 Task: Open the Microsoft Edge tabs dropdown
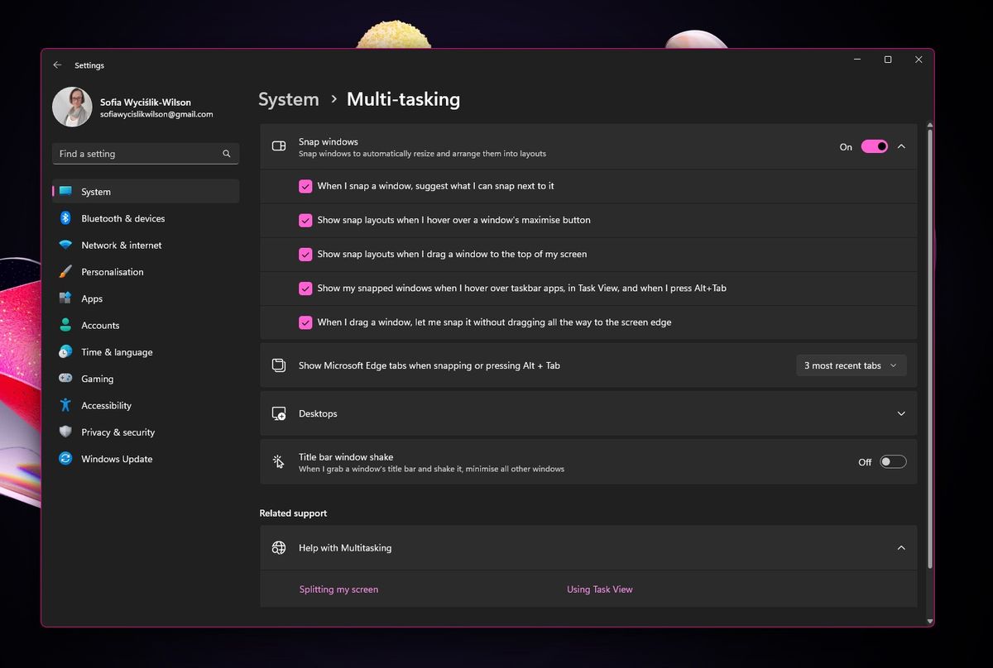tap(851, 365)
